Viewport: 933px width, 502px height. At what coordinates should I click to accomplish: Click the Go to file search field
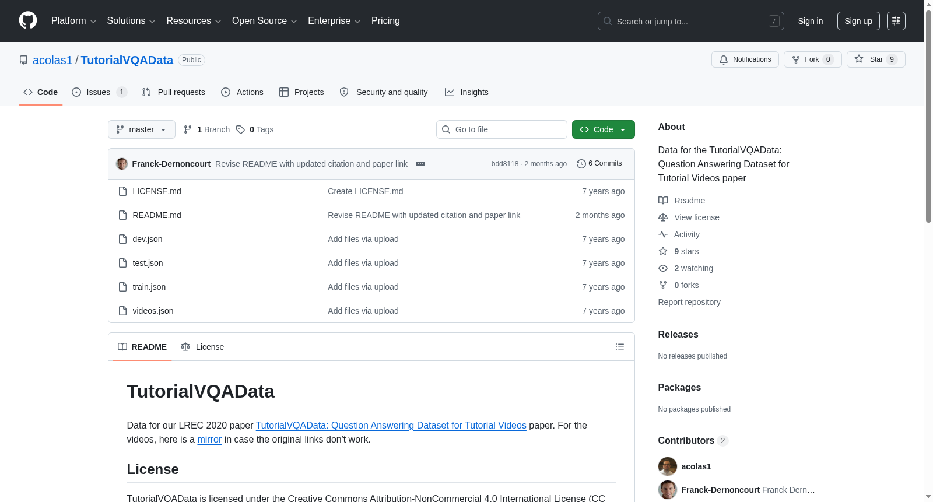tap(501, 129)
